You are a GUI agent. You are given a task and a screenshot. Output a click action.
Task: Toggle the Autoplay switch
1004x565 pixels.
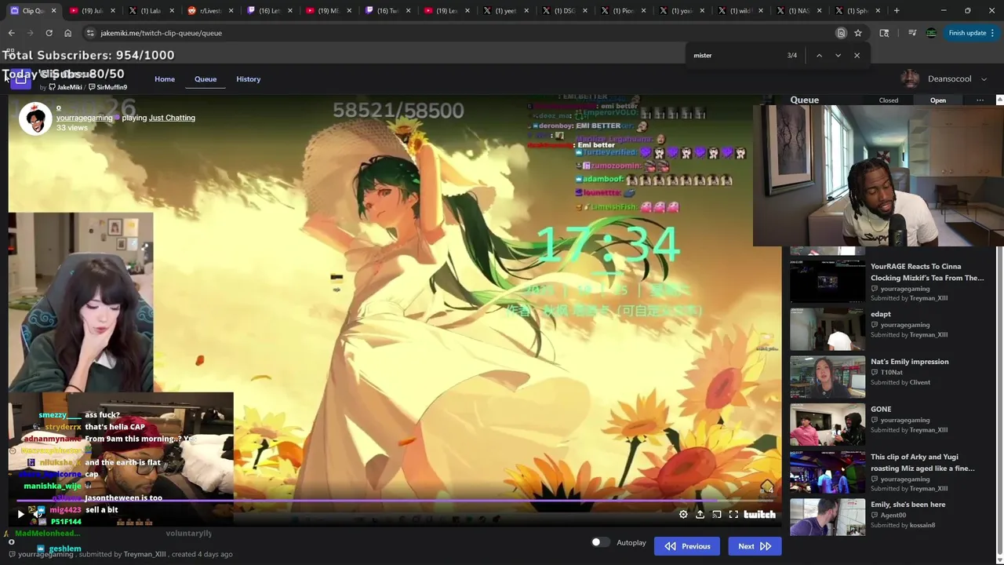pyautogui.click(x=600, y=542)
